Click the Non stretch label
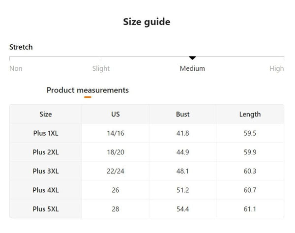 coord(16,68)
